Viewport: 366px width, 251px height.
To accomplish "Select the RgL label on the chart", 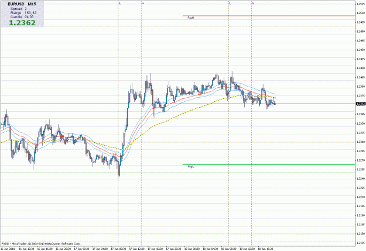I will tap(191, 167).
